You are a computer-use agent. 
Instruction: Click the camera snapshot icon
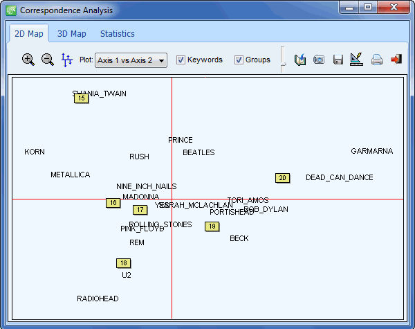point(319,60)
